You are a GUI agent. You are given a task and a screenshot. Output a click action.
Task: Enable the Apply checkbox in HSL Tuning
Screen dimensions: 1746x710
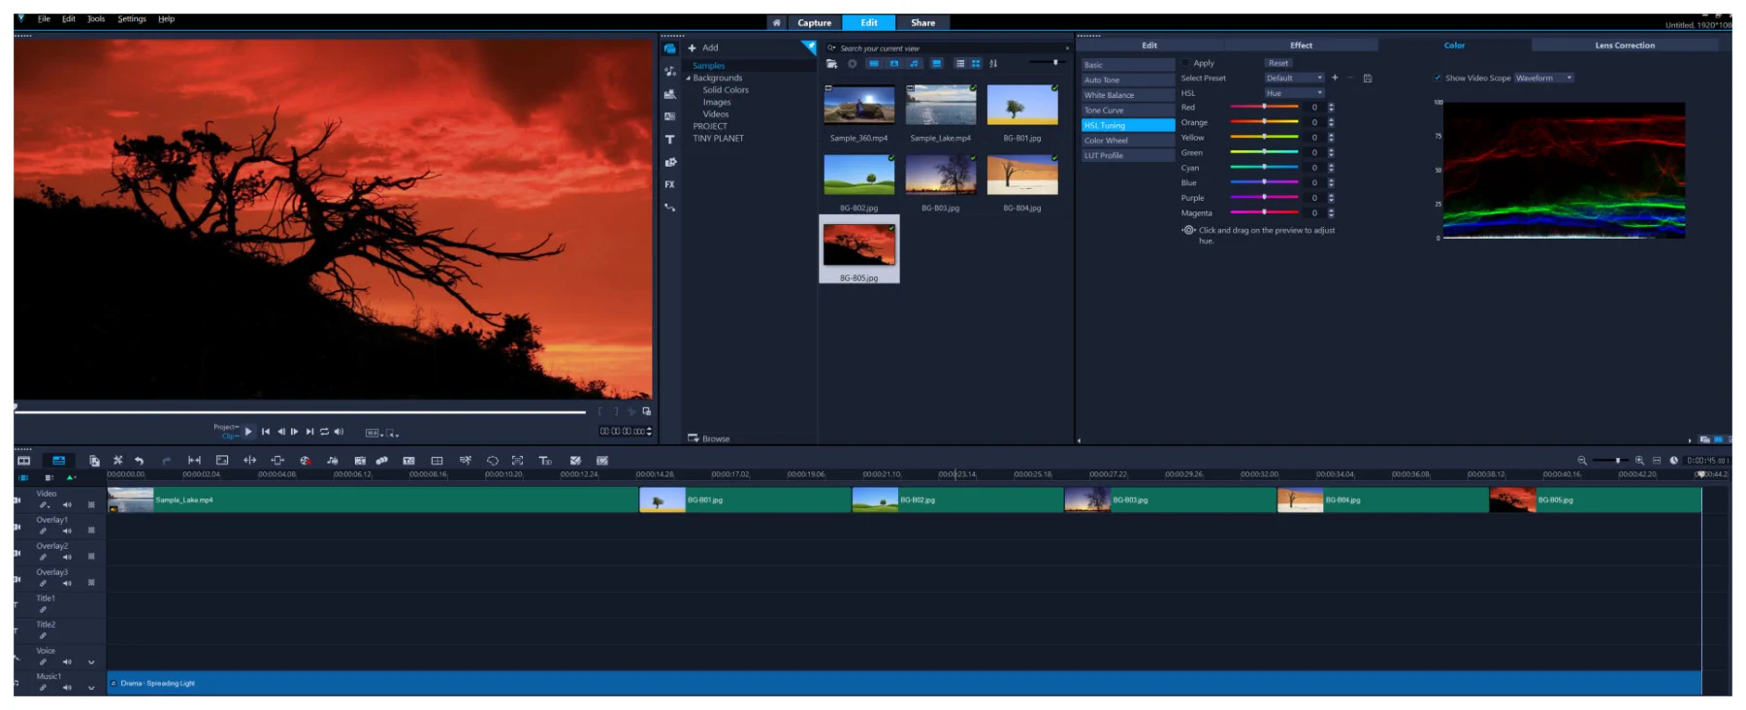pos(1185,63)
